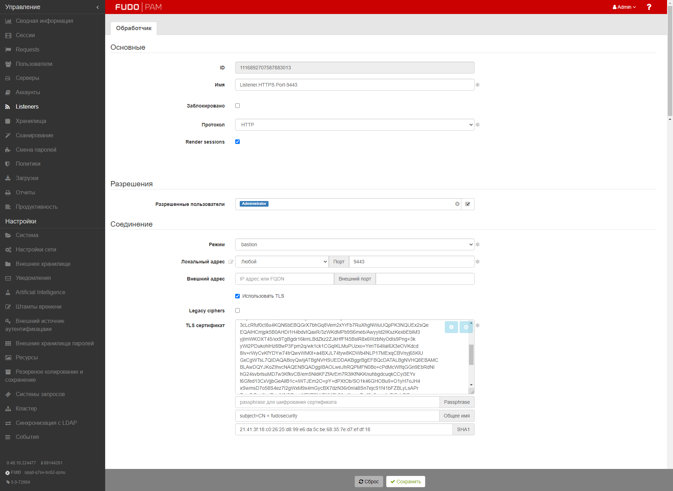This screenshot has height=491, width=673.
Task: Open the Протокол dropdown showing HTTP
Action: (354, 125)
